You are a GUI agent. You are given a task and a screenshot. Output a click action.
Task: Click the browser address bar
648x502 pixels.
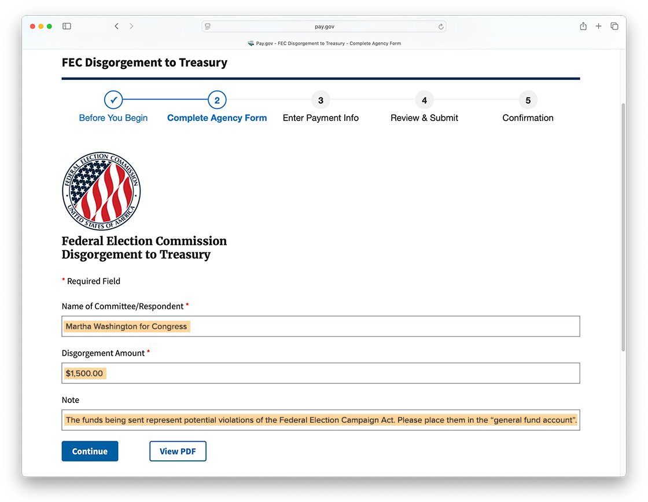[324, 26]
